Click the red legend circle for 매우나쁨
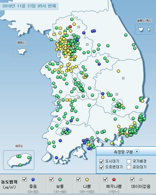The image size is (156, 195). pos(114,180)
